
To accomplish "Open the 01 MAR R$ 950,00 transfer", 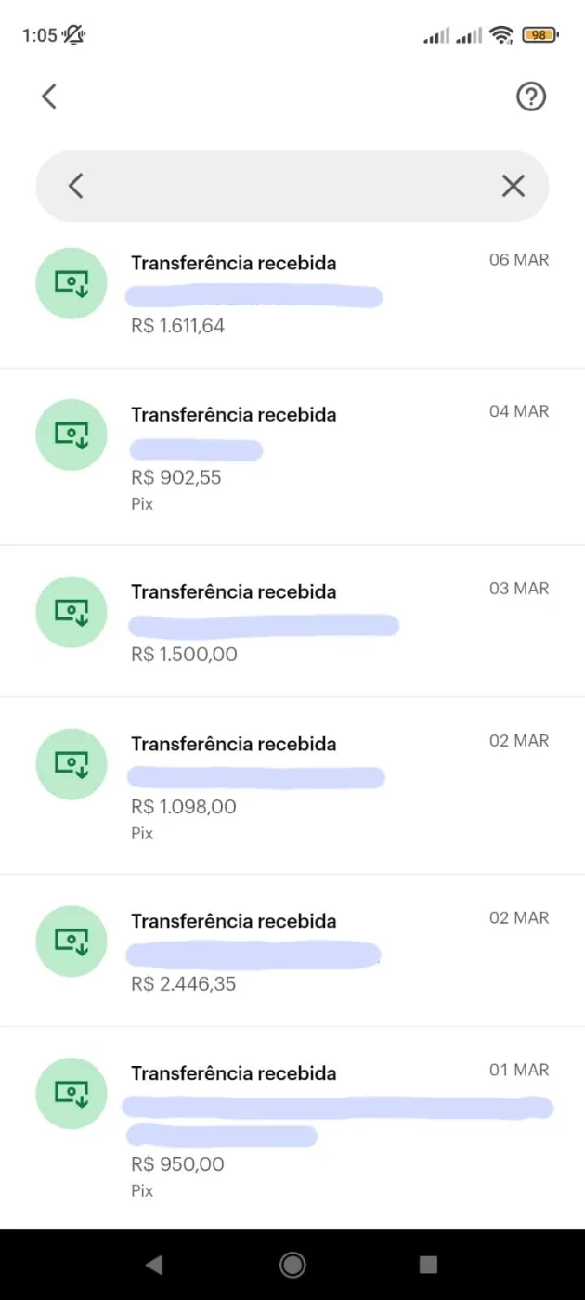I will click(292, 1128).
